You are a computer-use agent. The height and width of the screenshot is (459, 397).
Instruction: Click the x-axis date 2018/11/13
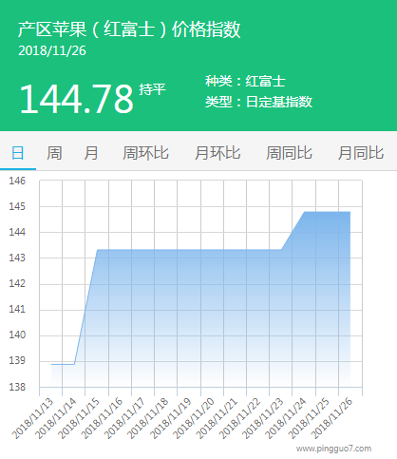(x=32, y=418)
